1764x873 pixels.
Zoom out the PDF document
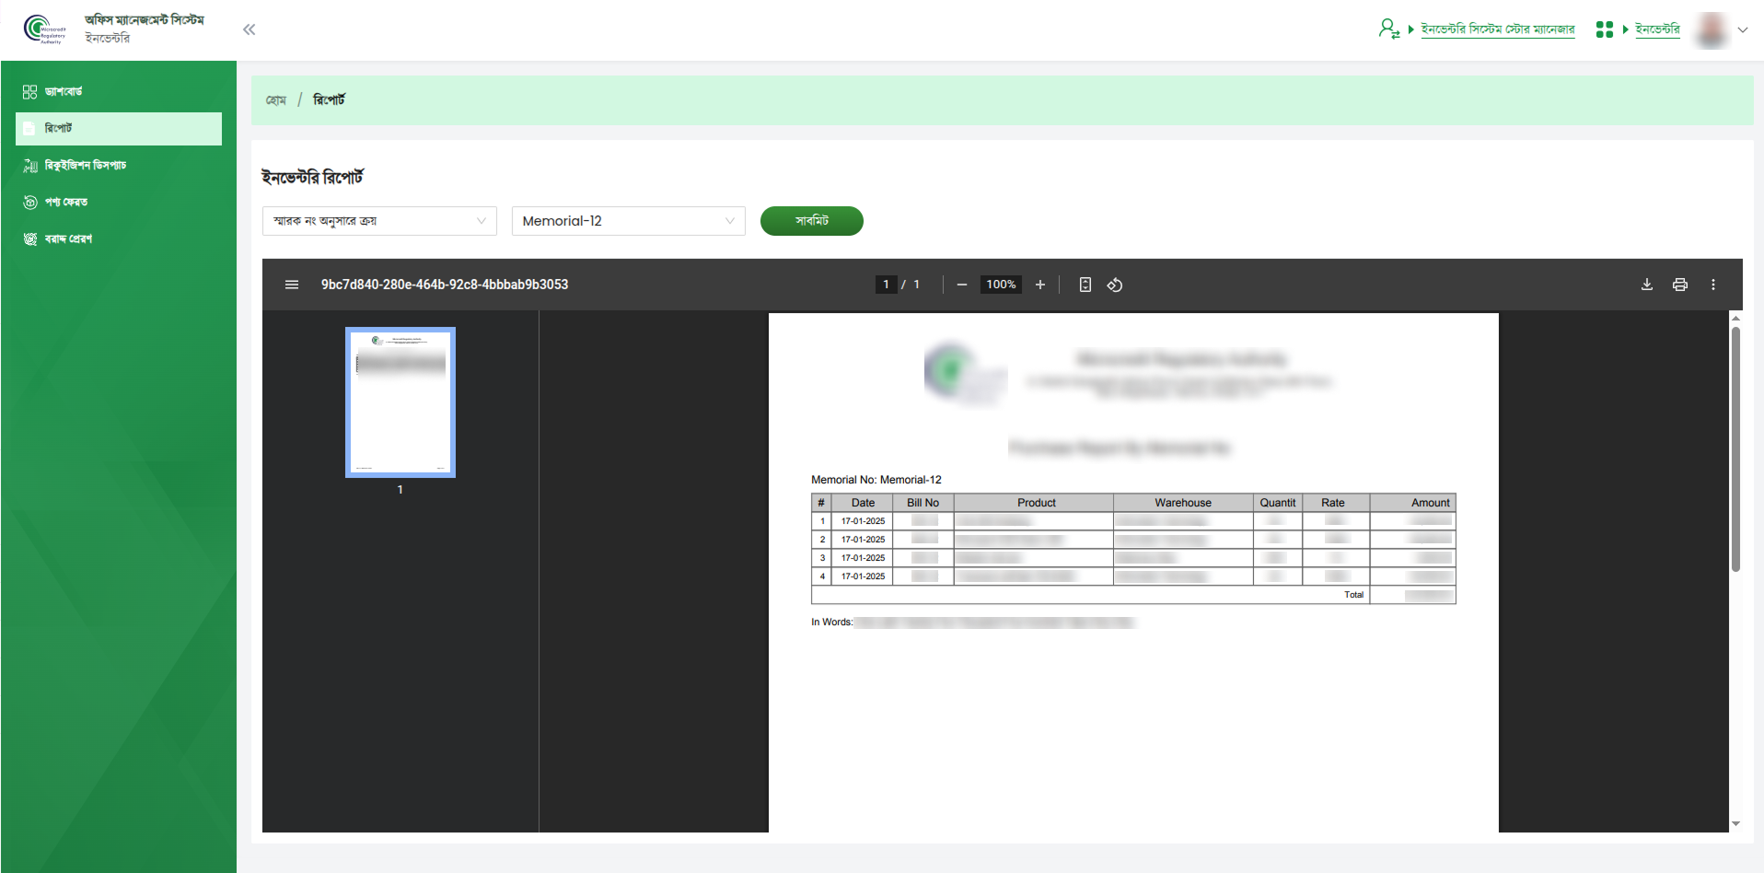(x=961, y=285)
